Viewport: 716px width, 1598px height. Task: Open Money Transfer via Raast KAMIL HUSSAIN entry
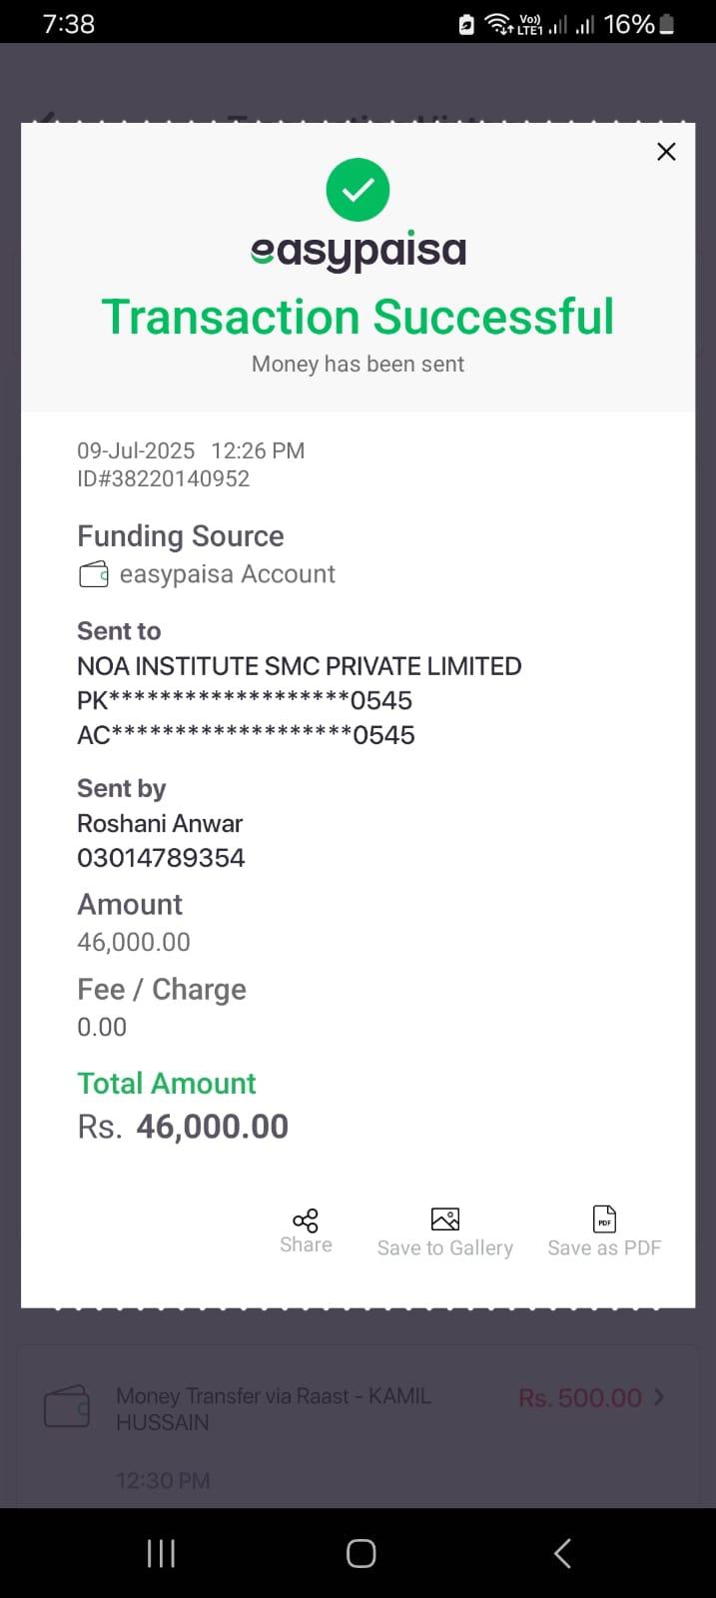point(274,1408)
